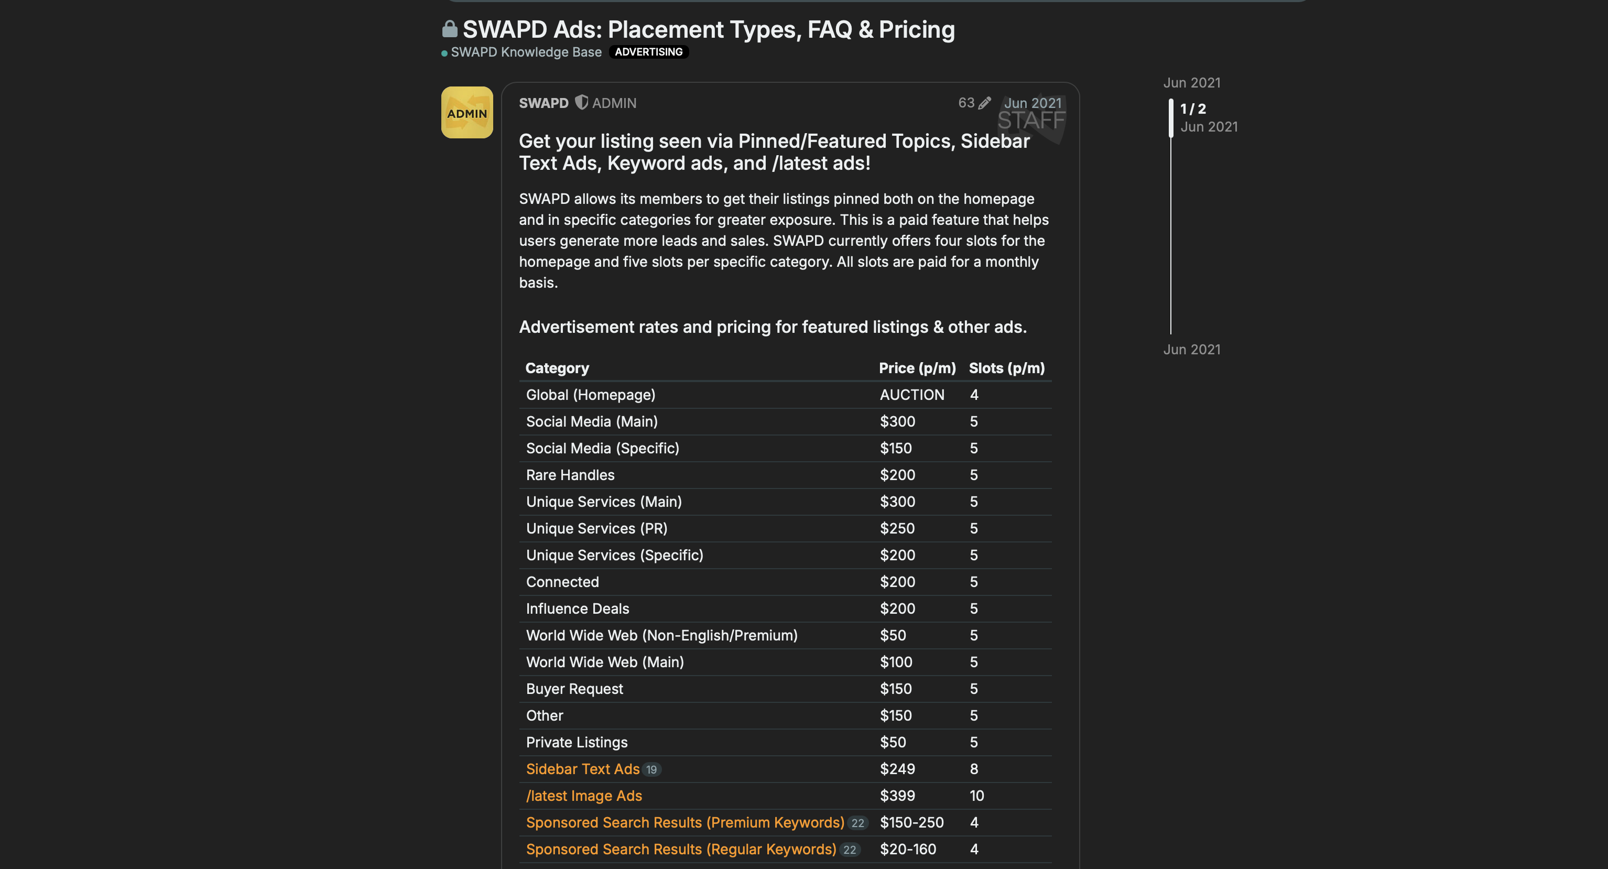Open the SWAPD admin avatar
This screenshot has height=869, width=1608.
(x=467, y=112)
